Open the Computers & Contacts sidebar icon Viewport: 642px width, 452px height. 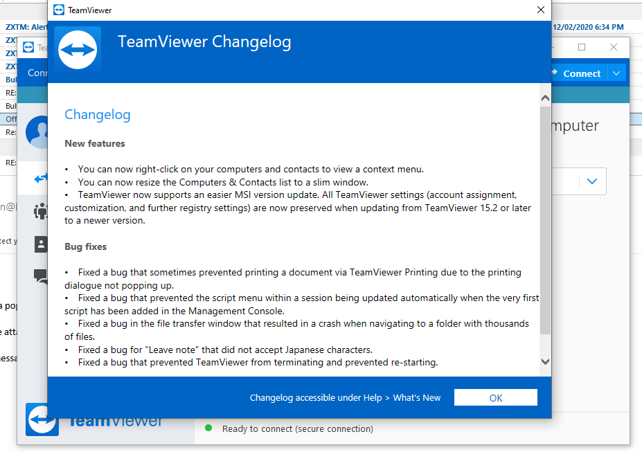[x=41, y=244]
